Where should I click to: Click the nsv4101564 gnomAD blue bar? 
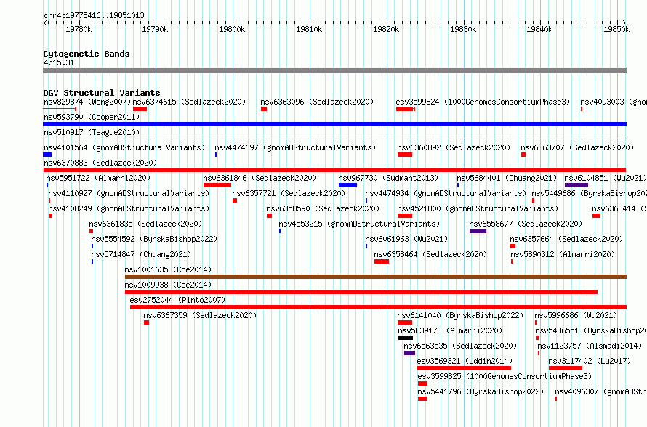(x=47, y=155)
